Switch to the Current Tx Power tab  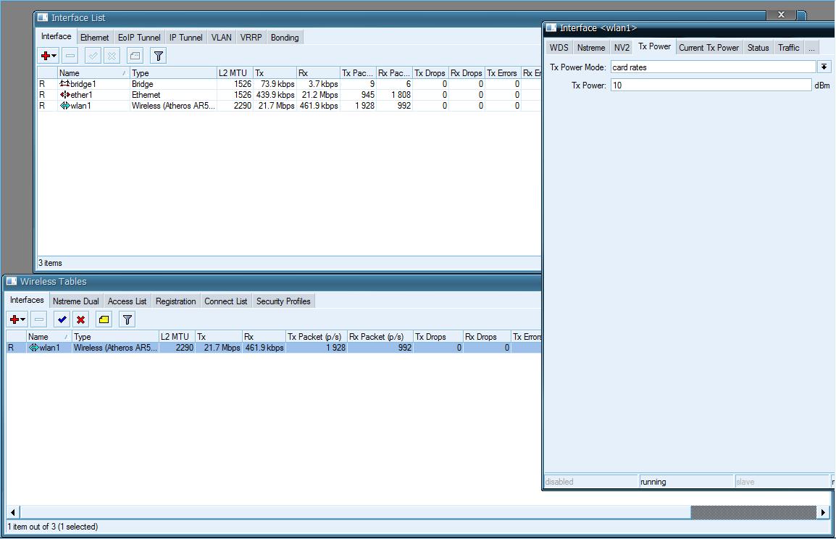708,48
